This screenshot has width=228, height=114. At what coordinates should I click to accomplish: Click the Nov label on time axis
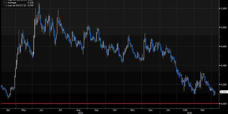(132, 110)
